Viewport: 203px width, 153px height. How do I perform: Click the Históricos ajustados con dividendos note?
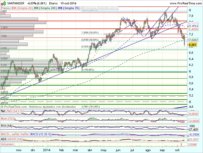tap(52, 107)
